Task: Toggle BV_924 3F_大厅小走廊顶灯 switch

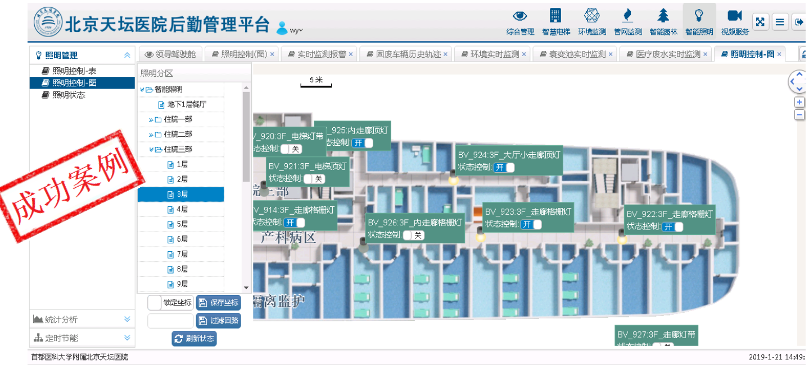Action: 504,167
